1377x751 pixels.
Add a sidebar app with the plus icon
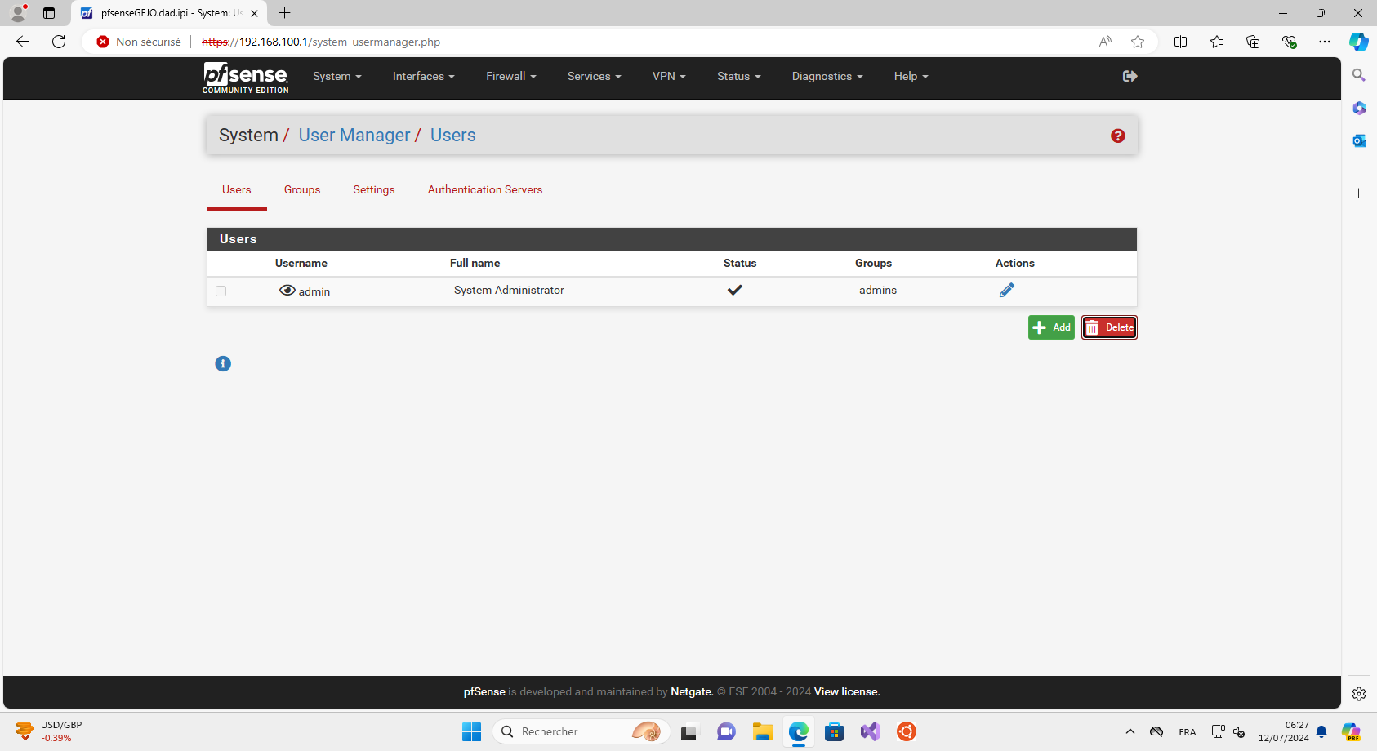click(1359, 193)
